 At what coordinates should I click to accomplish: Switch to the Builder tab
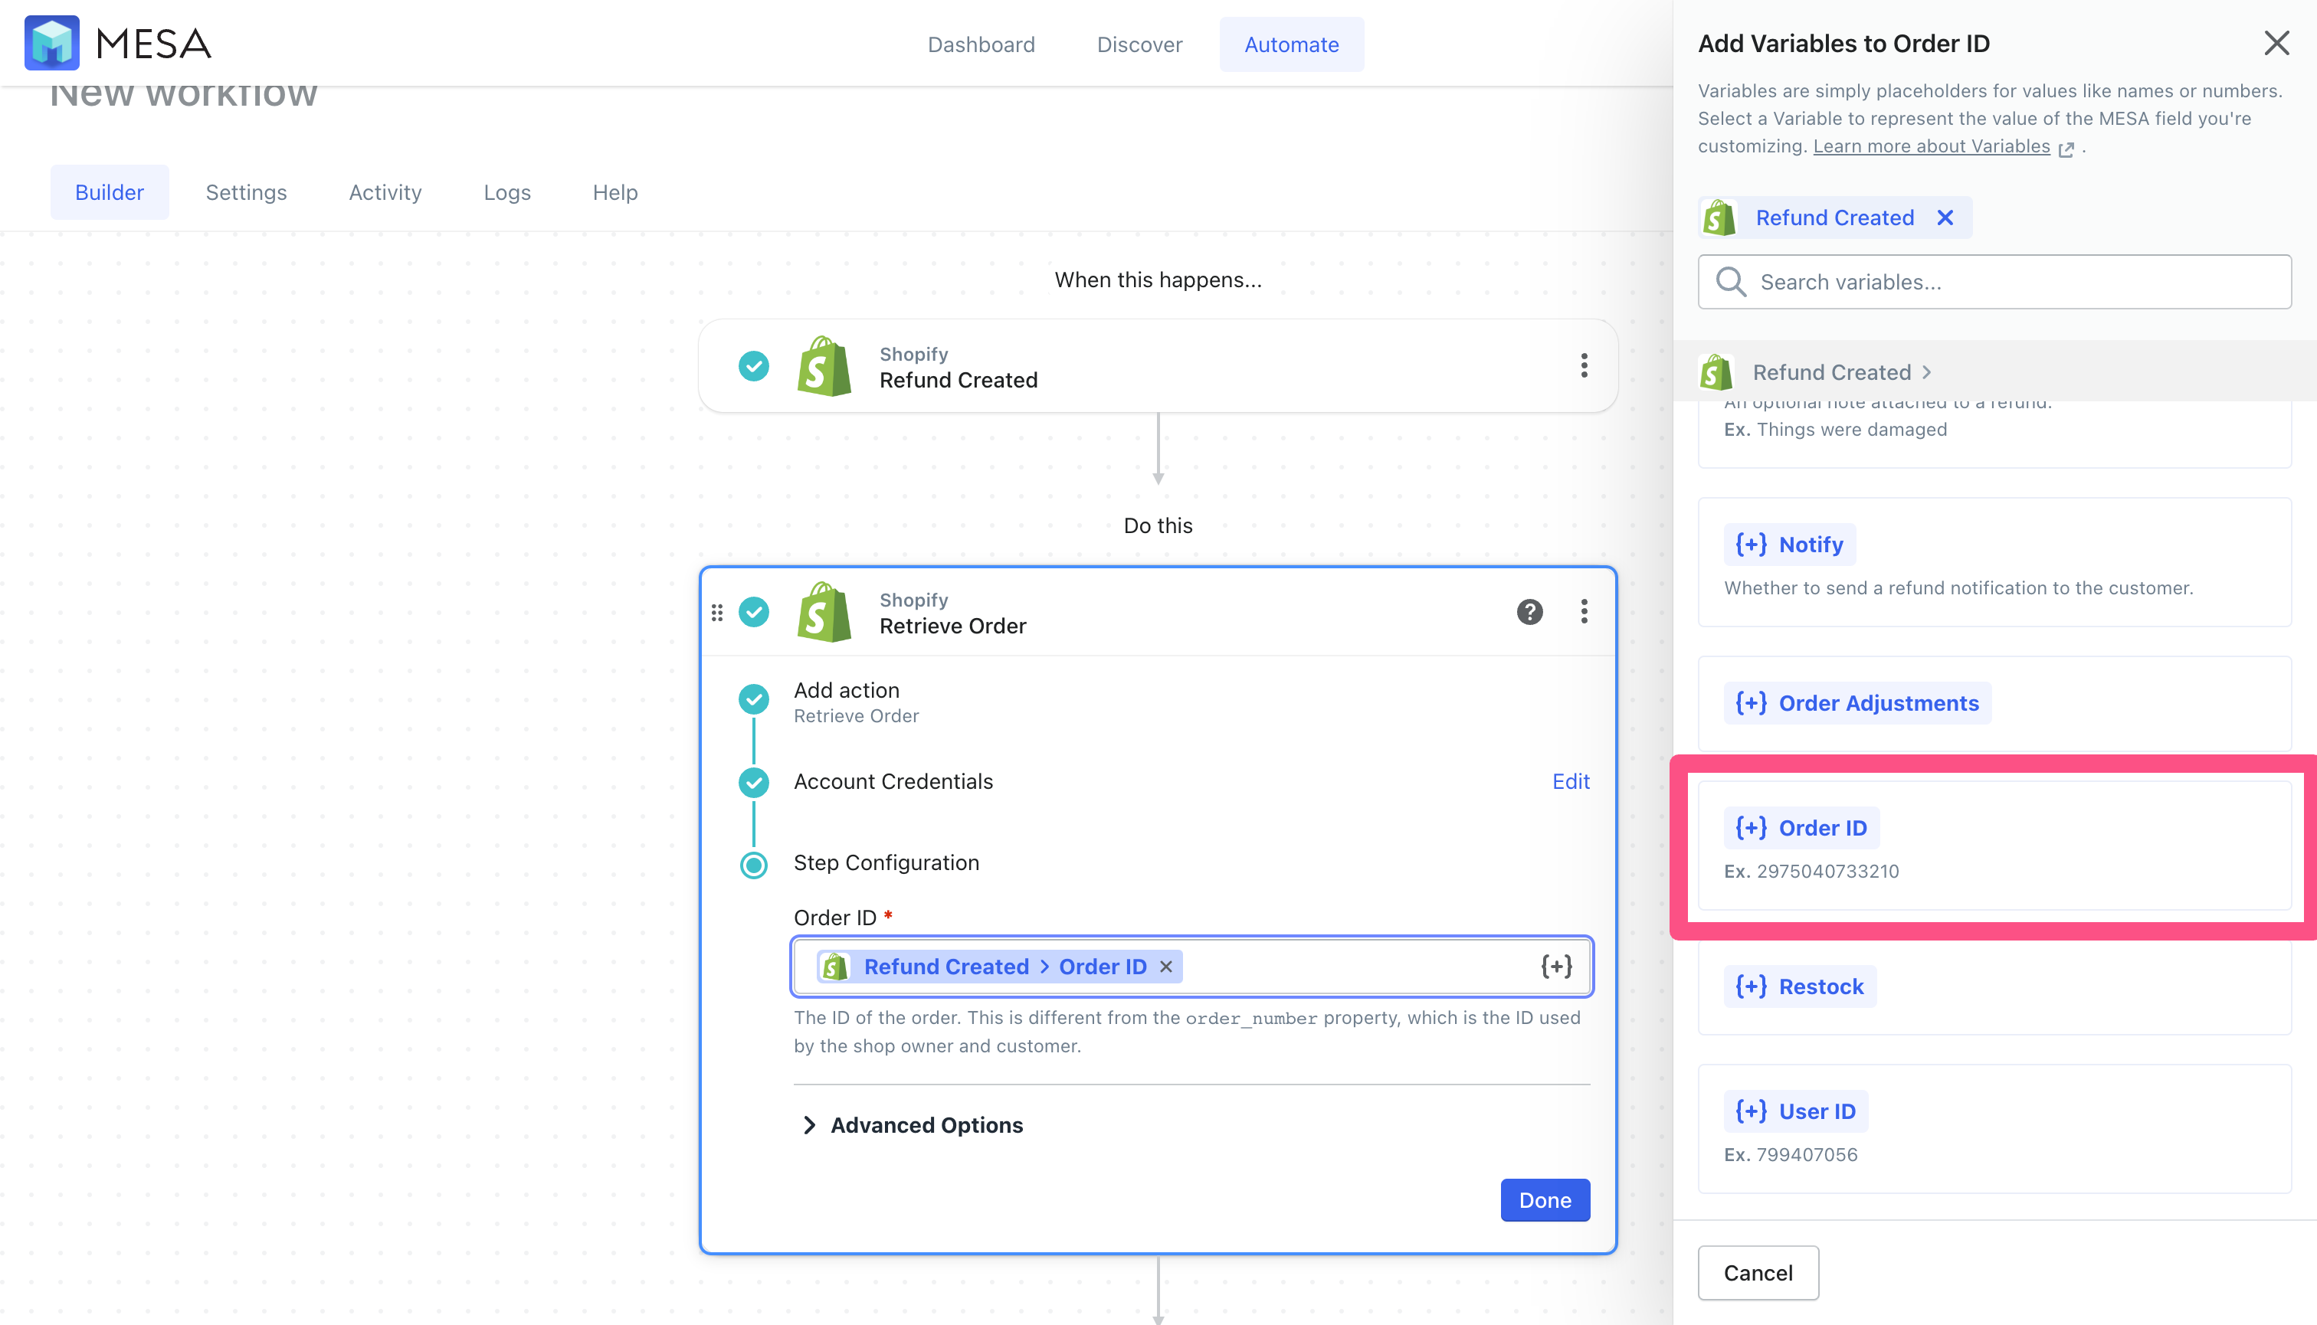click(x=110, y=192)
